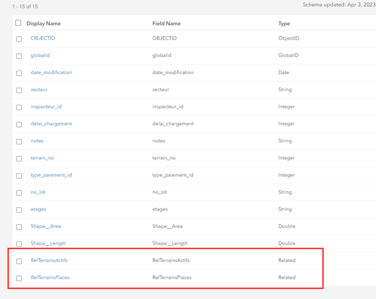The height and width of the screenshot is (299, 376).
Task: Select the date_modification row checkbox
Action: pyautogui.click(x=19, y=73)
